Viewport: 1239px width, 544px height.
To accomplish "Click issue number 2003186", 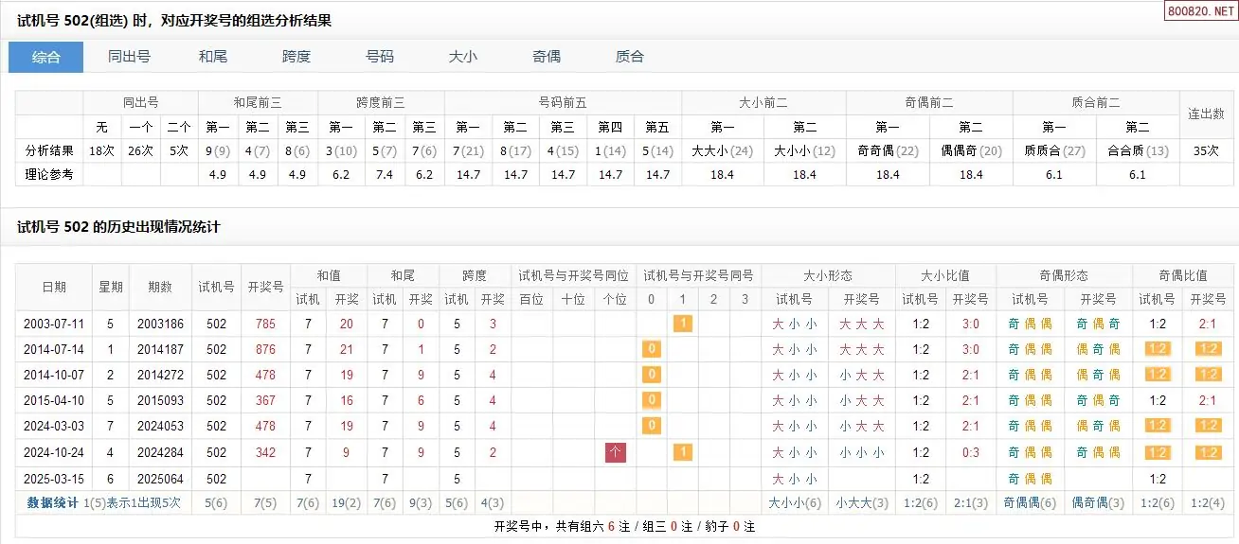I will [160, 324].
